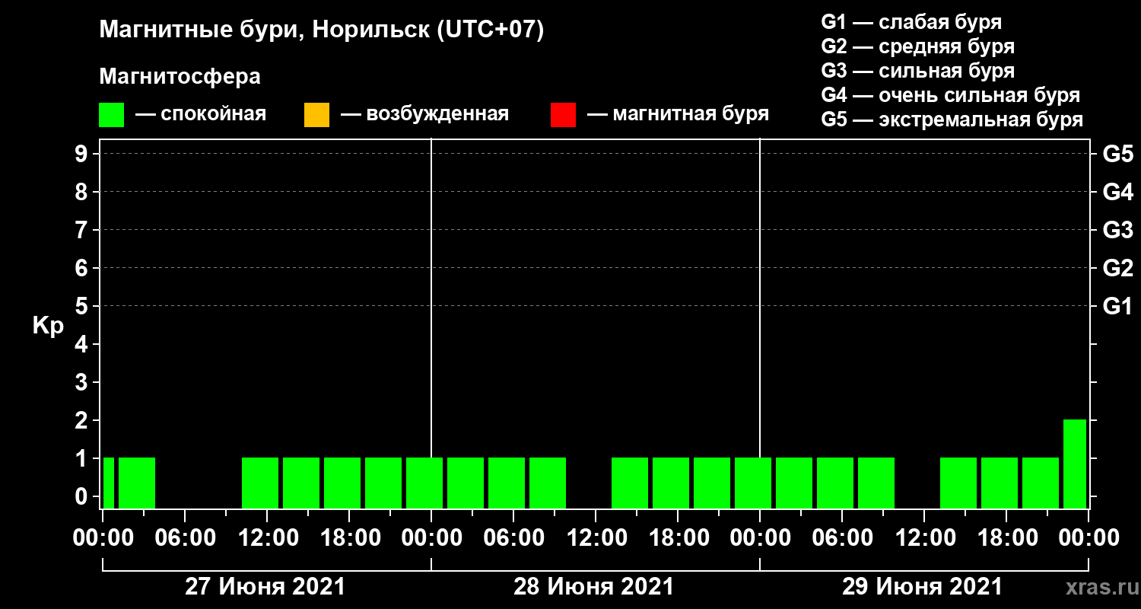This screenshot has width=1141, height=609.
Task: Click the orange 'возбужденная' legend swatch
Action: 316,115
